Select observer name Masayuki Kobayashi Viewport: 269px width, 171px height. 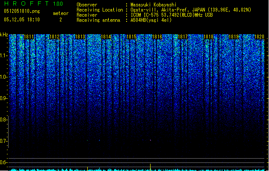(154, 5)
